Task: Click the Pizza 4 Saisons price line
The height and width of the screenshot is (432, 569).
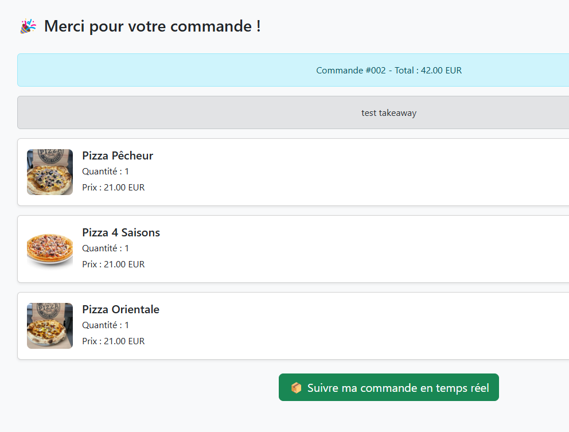Action: (114, 264)
